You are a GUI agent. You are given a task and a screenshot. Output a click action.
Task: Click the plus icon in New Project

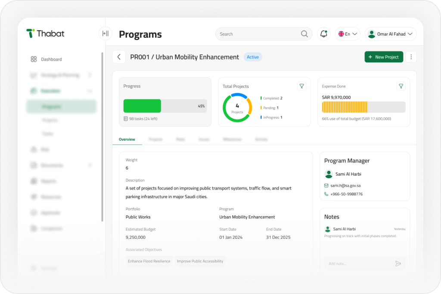tap(370, 57)
